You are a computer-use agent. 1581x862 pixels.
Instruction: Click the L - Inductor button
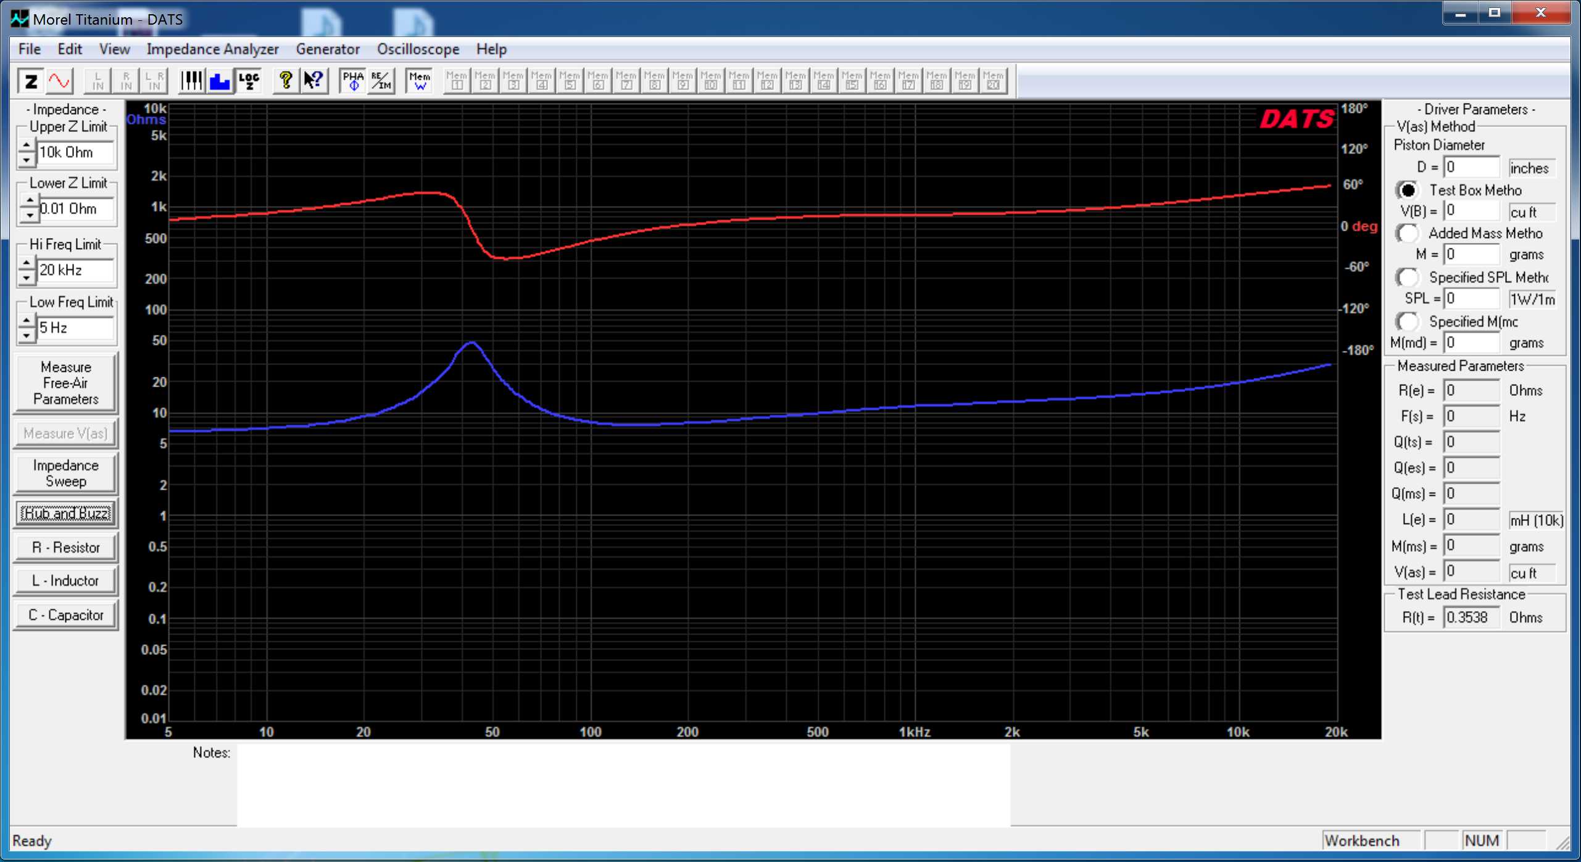click(65, 581)
